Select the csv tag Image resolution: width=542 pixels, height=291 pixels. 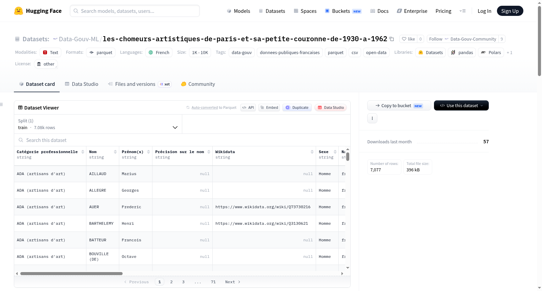355,52
